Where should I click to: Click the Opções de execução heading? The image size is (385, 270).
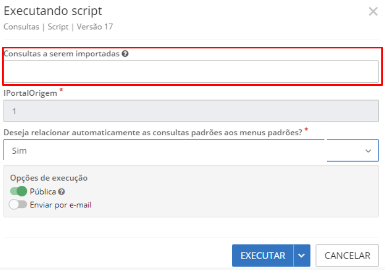(48, 178)
